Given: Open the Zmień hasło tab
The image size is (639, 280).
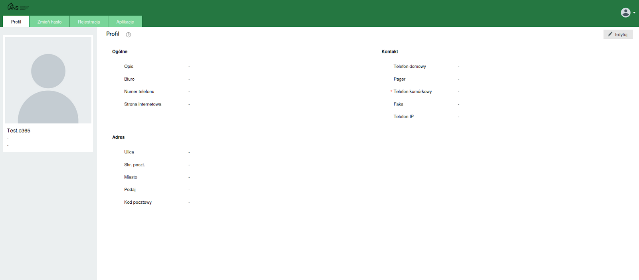Looking at the screenshot, I should coord(50,22).
